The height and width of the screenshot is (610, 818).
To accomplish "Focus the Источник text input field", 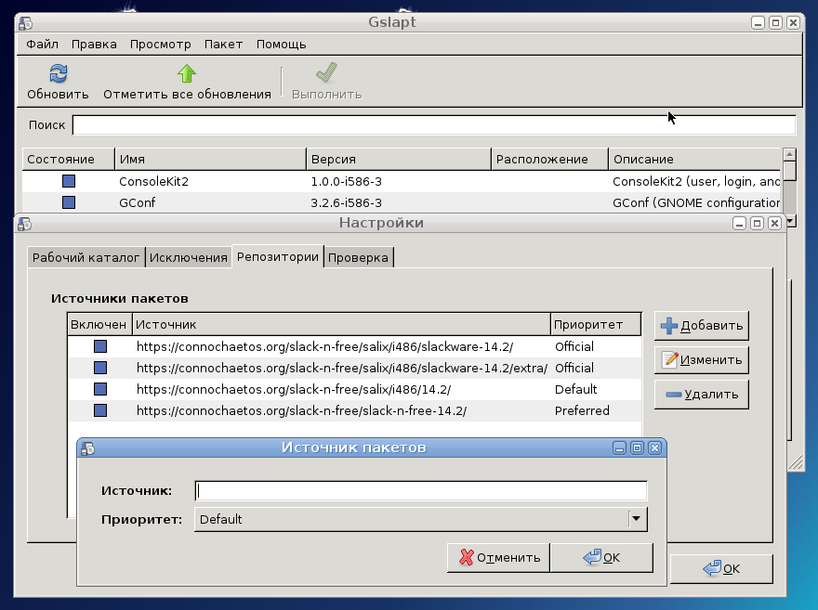I will (421, 491).
